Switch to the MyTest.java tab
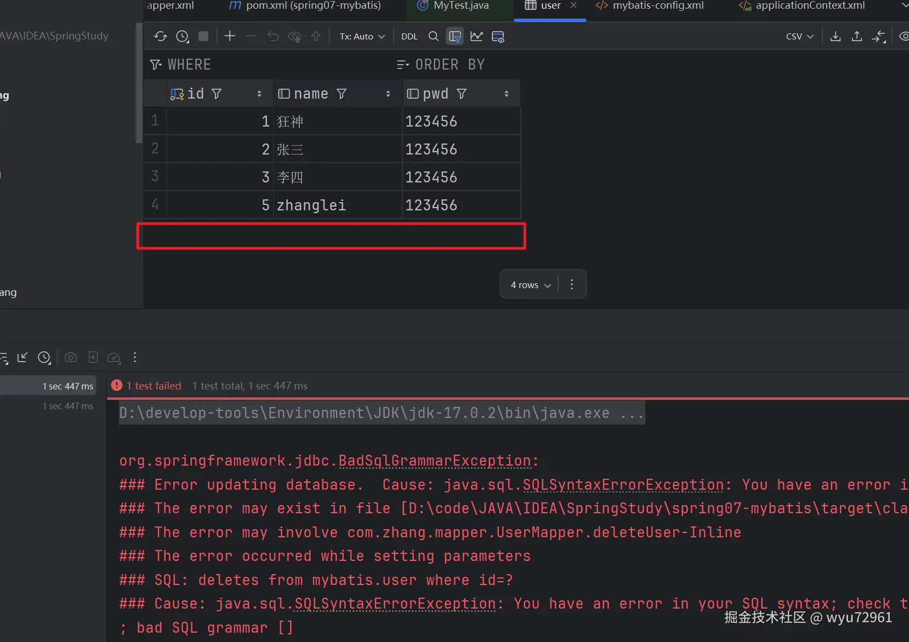This screenshot has height=642, width=909. [461, 5]
